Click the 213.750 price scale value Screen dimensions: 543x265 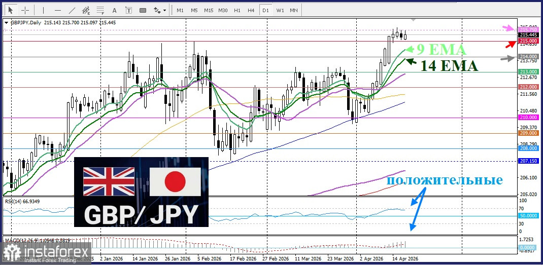pos(528,61)
